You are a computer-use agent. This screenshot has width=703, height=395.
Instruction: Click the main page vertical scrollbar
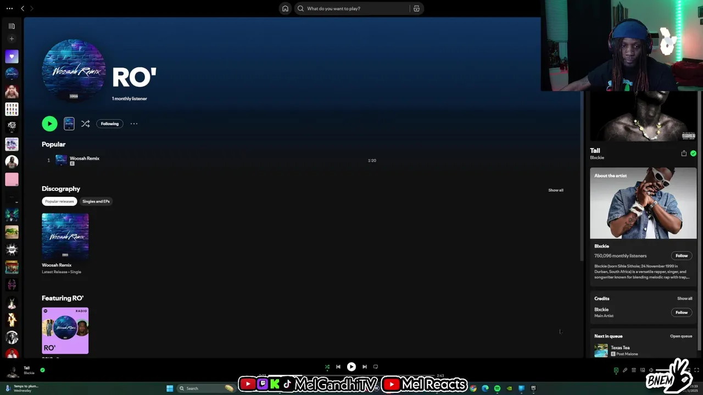tap(582, 176)
